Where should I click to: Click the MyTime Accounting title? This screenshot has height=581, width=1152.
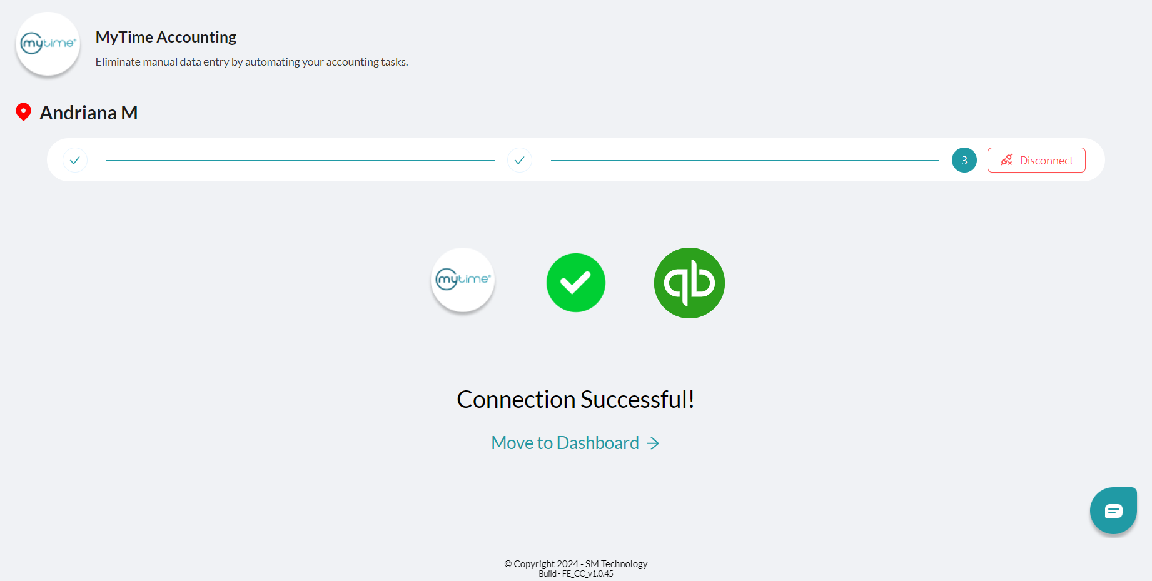166,37
